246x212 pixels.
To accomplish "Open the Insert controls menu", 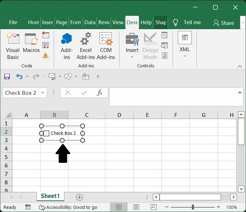I will coord(132,45).
